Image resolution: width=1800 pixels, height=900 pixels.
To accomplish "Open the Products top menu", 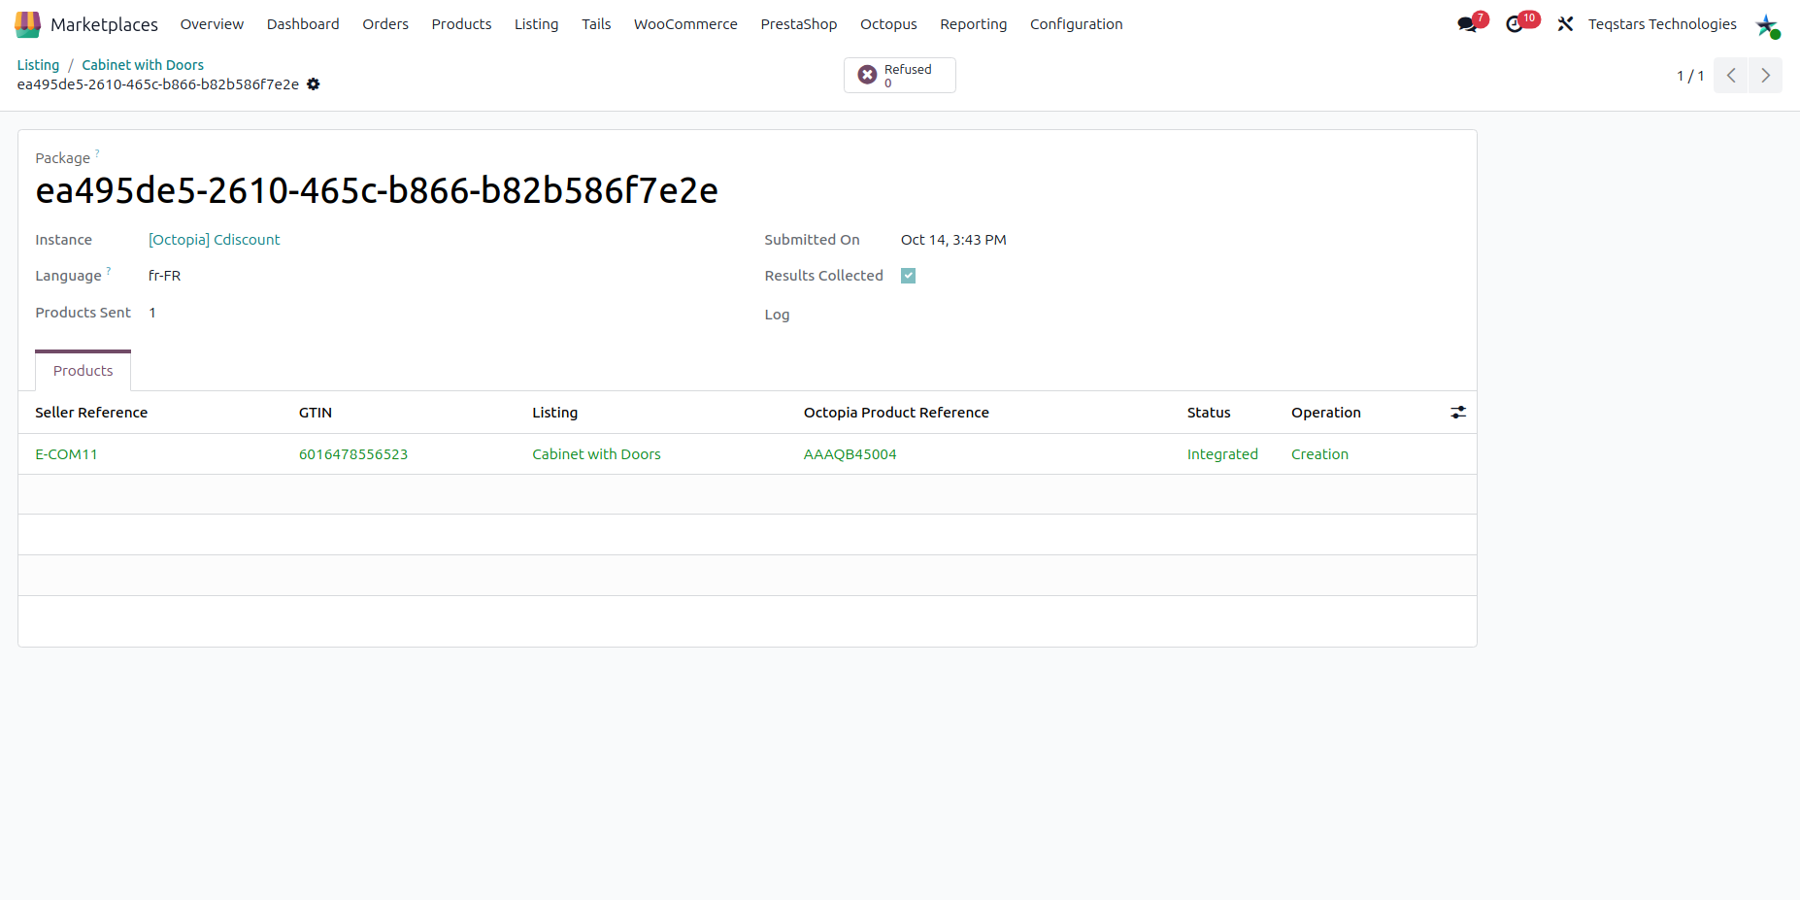I will 461,24.
